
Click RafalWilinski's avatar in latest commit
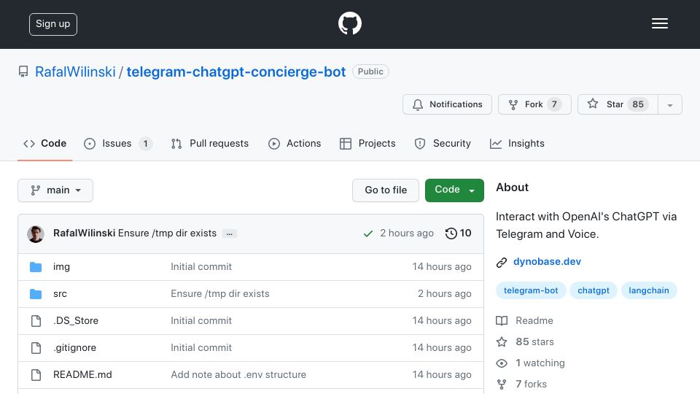(36, 233)
